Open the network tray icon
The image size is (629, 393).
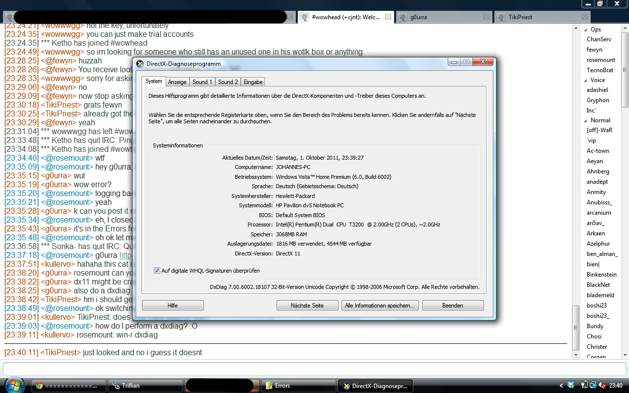[593, 385]
